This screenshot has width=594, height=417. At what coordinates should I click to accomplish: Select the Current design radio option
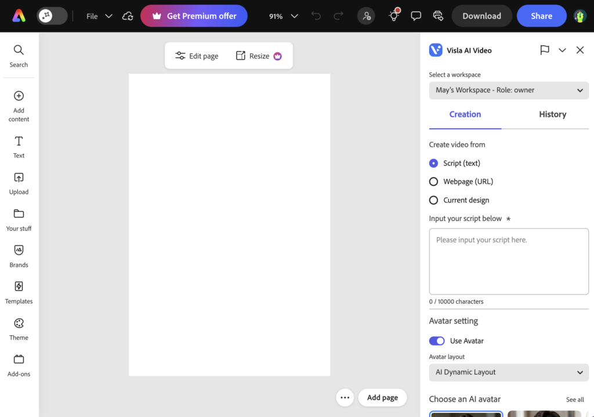click(433, 200)
